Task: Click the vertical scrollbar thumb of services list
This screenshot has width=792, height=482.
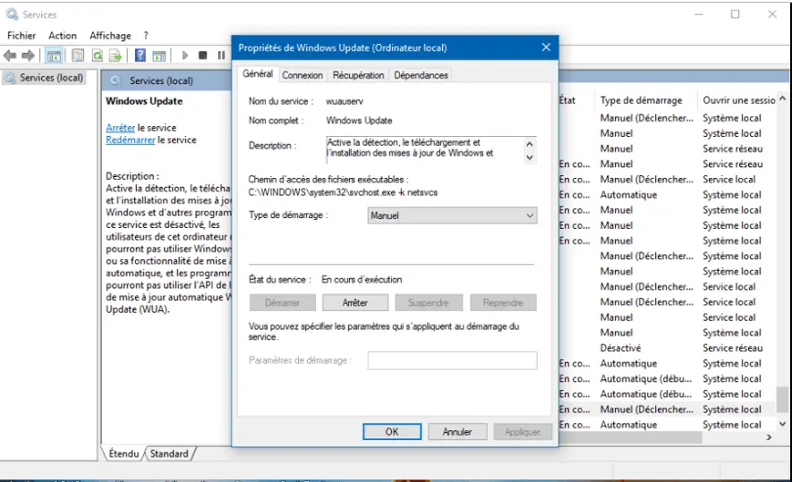Action: [782, 399]
